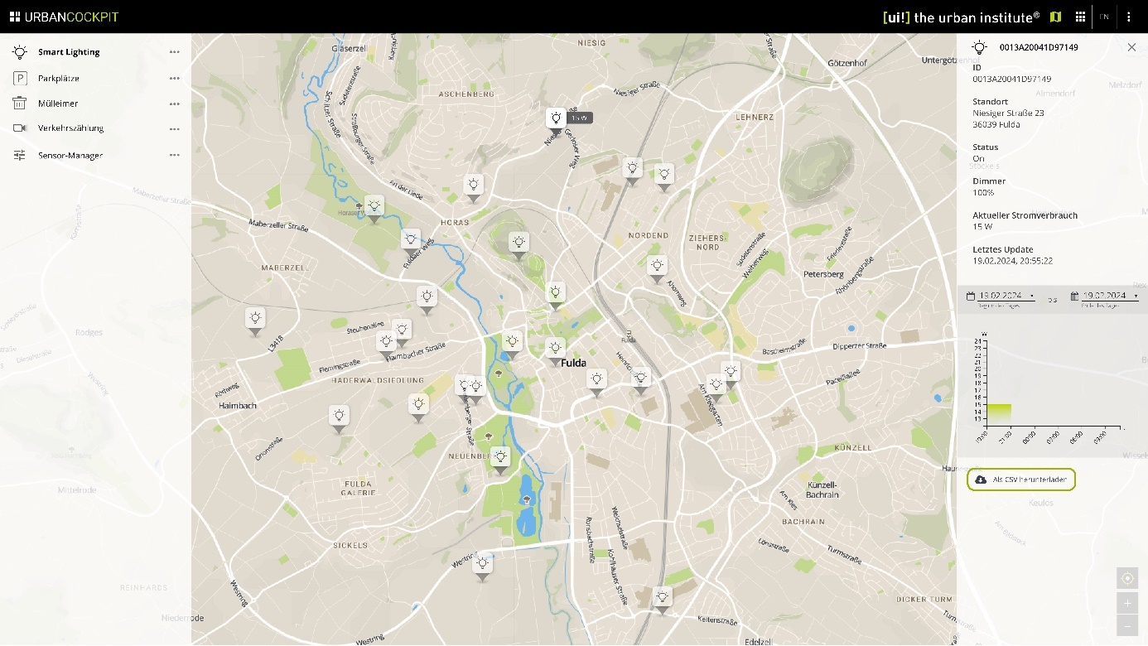Close the lamp detail panel
This screenshot has width=1148, height=646.
[x=1131, y=47]
